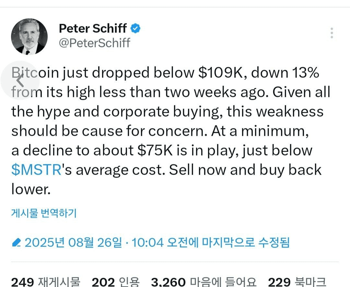Open the @PeterSchiff handle
The width and height of the screenshot is (350, 287).
95,43
